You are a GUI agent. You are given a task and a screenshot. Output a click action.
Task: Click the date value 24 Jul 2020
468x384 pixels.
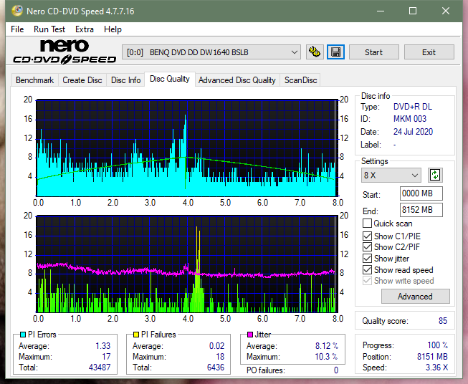(x=413, y=132)
